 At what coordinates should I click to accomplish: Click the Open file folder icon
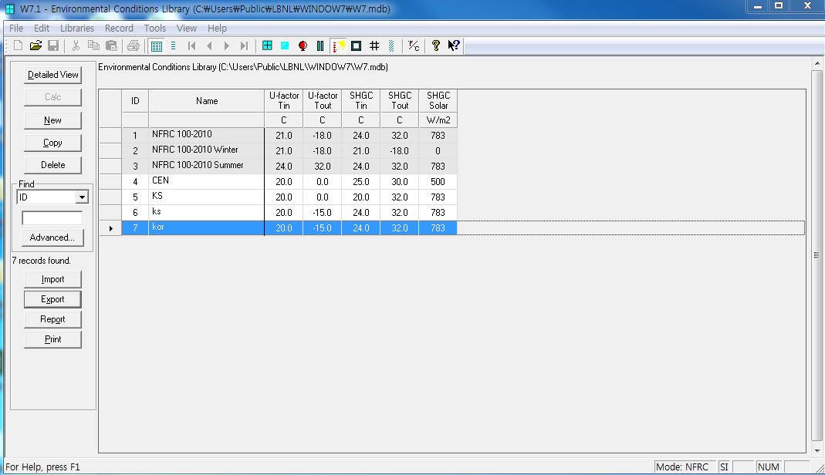36,46
